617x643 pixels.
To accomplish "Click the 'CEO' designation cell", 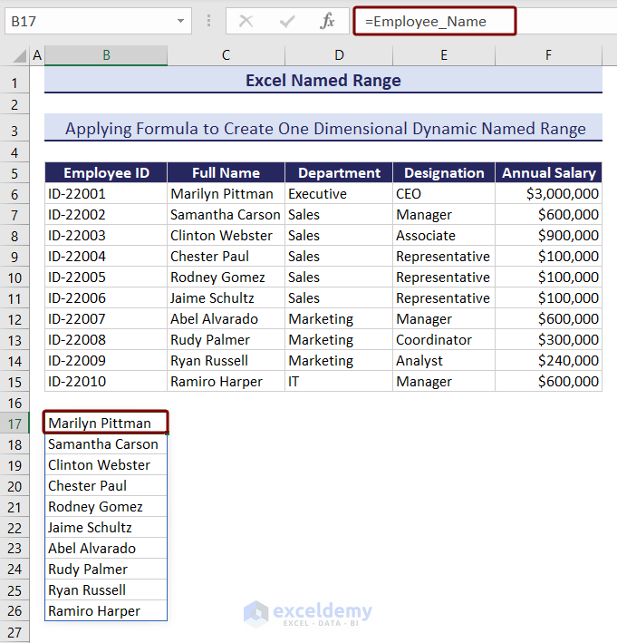I will [x=444, y=193].
